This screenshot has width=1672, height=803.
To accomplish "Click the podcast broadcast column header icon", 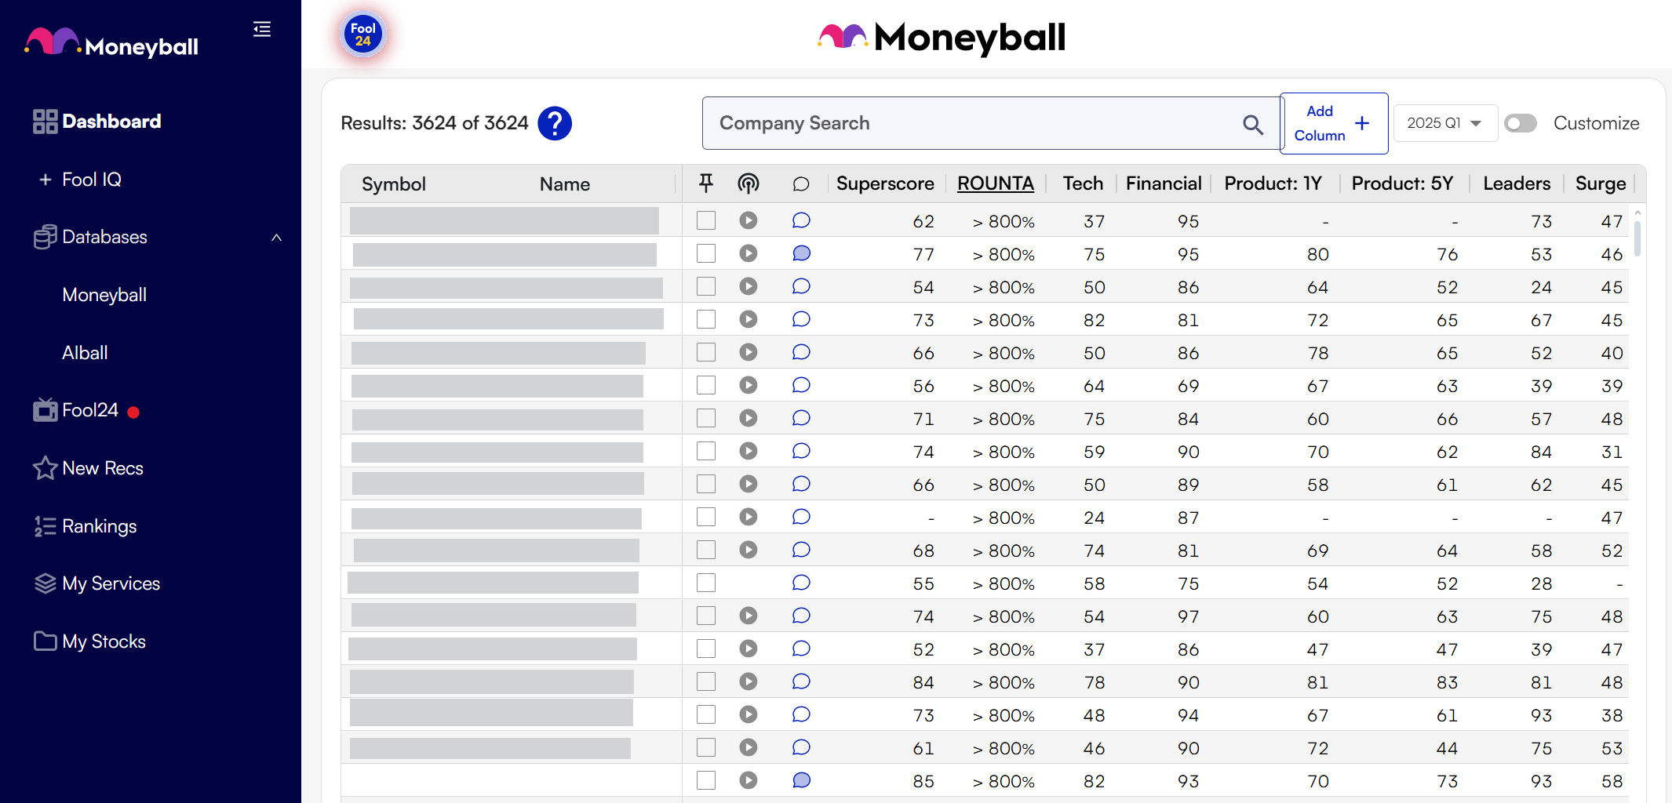I will [749, 183].
